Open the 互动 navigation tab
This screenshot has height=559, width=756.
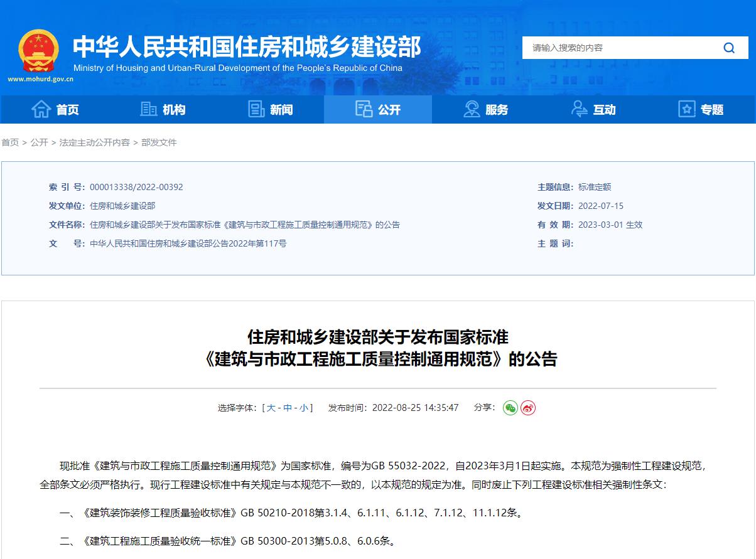pos(594,109)
